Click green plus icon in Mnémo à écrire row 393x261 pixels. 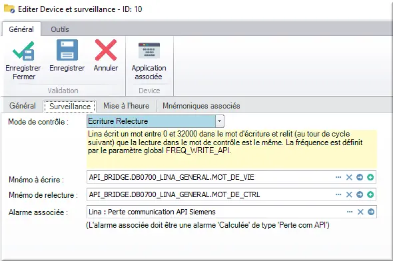370,177
